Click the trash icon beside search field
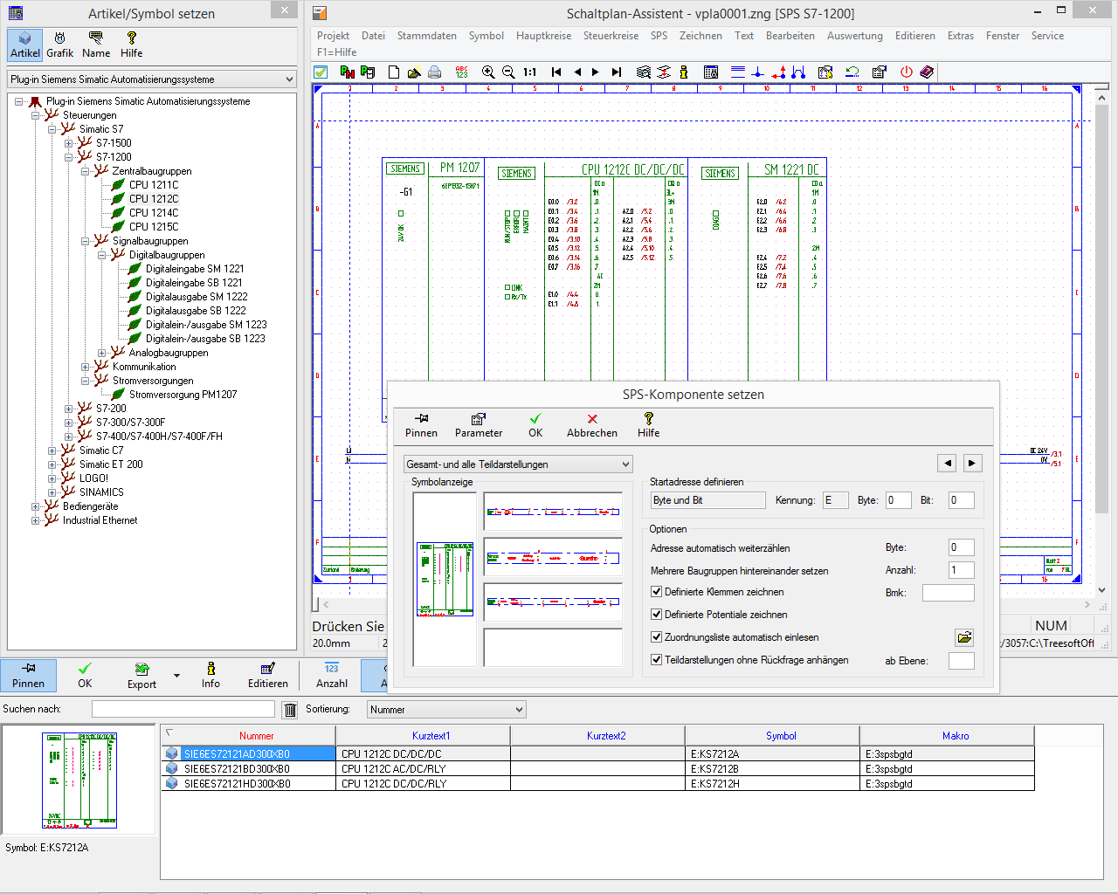Screen dimensions: 1118x894 pos(290,710)
